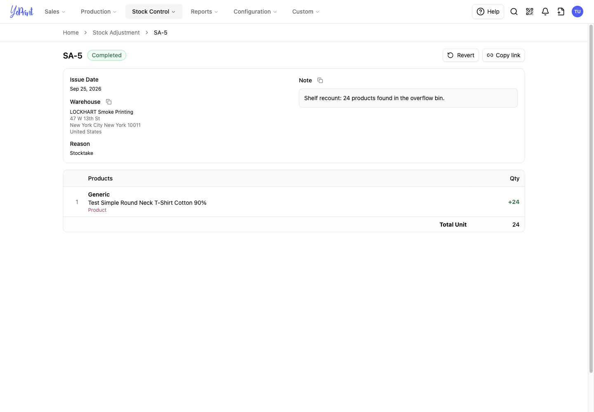This screenshot has height=412, width=594.
Task: Open the TU user avatar menu
Action: [577, 12]
